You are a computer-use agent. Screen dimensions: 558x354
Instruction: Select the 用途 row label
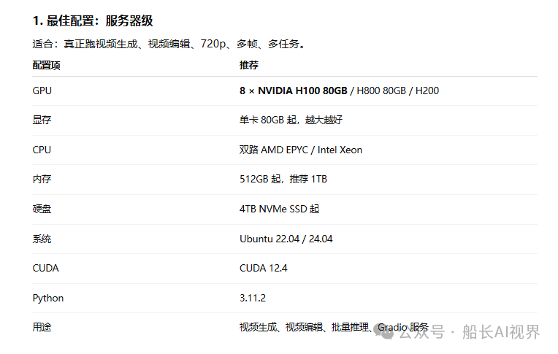[42, 327]
